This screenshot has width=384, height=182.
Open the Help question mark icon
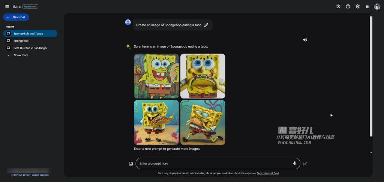348,7
